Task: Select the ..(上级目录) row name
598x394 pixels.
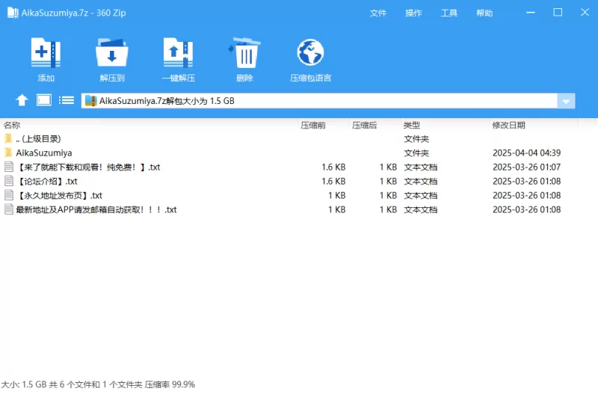Action: (x=39, y=138)
